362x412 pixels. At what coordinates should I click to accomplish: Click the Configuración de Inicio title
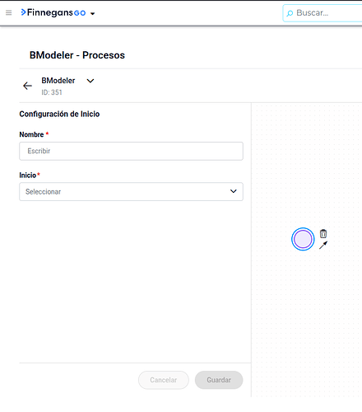59,114
